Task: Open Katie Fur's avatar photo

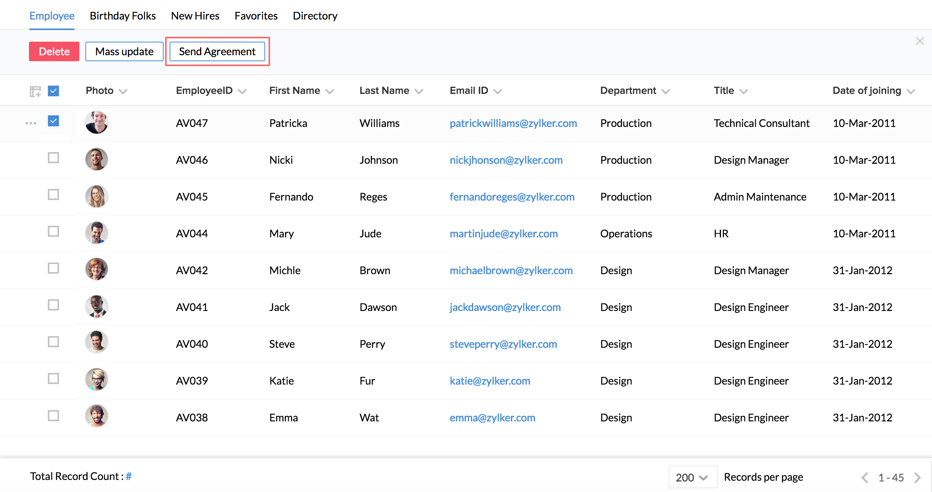Action: 97,380
